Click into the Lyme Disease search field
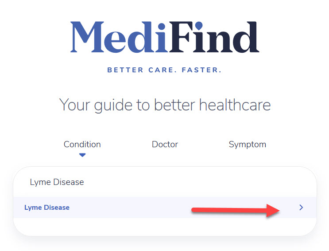Viewport: 329px width, 251px height. (x=165, y=182)
